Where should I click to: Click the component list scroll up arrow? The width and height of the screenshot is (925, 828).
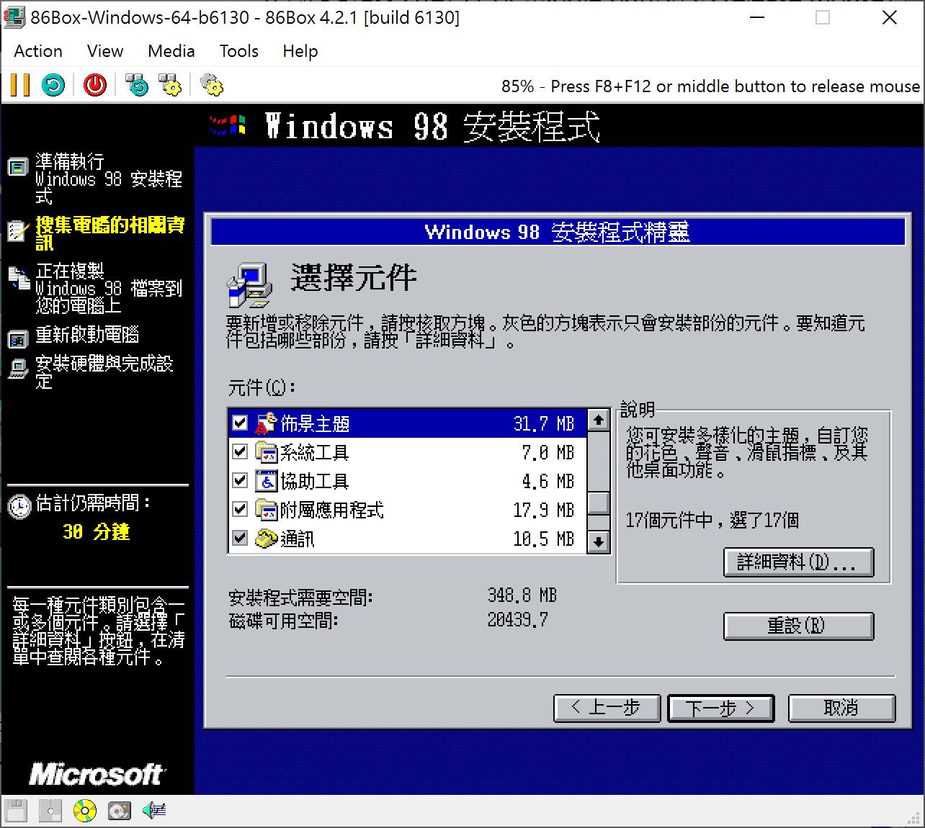pyautogui.click(x=599, y=420)
